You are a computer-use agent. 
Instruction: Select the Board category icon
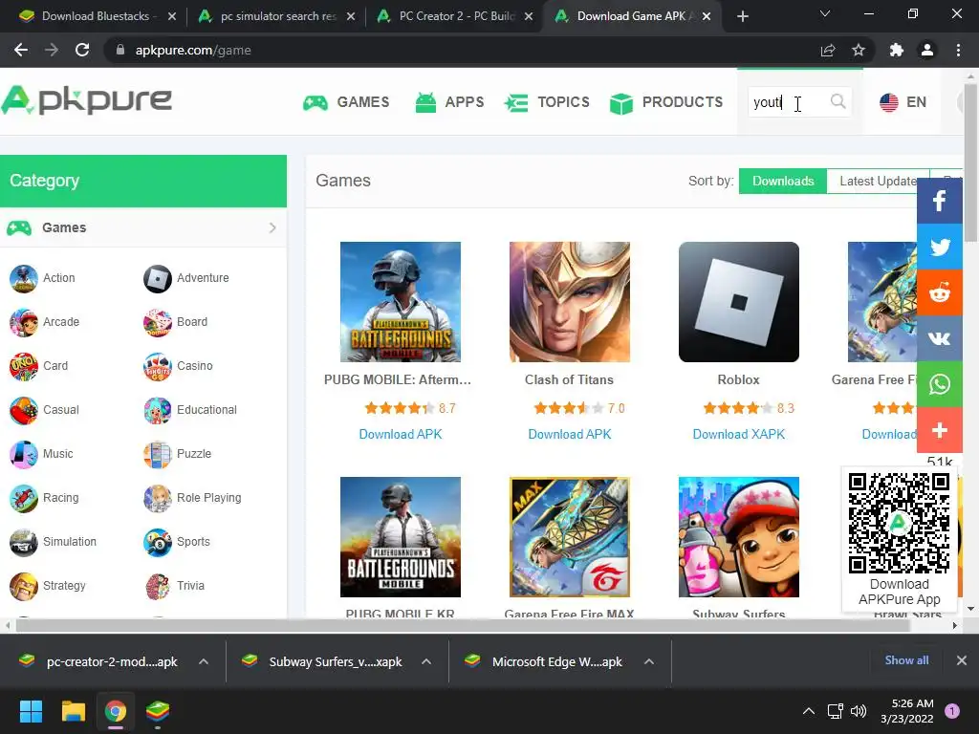point(158,322)
